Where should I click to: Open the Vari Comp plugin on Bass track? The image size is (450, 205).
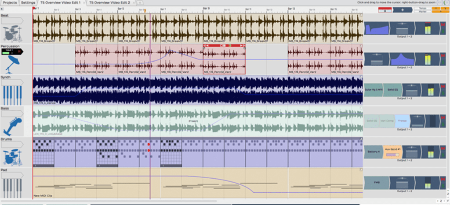click(x=387, y=120)
